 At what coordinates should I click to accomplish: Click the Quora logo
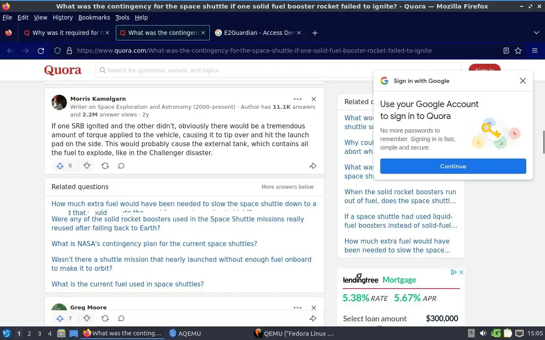tap(63, 70)
